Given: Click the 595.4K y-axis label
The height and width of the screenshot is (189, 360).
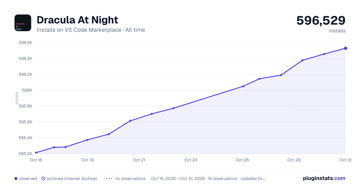Looking at the screenshot, I should (25, 138).
